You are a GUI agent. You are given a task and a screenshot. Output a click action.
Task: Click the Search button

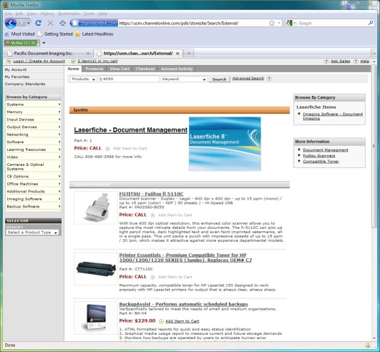click(x=219, y=79)
